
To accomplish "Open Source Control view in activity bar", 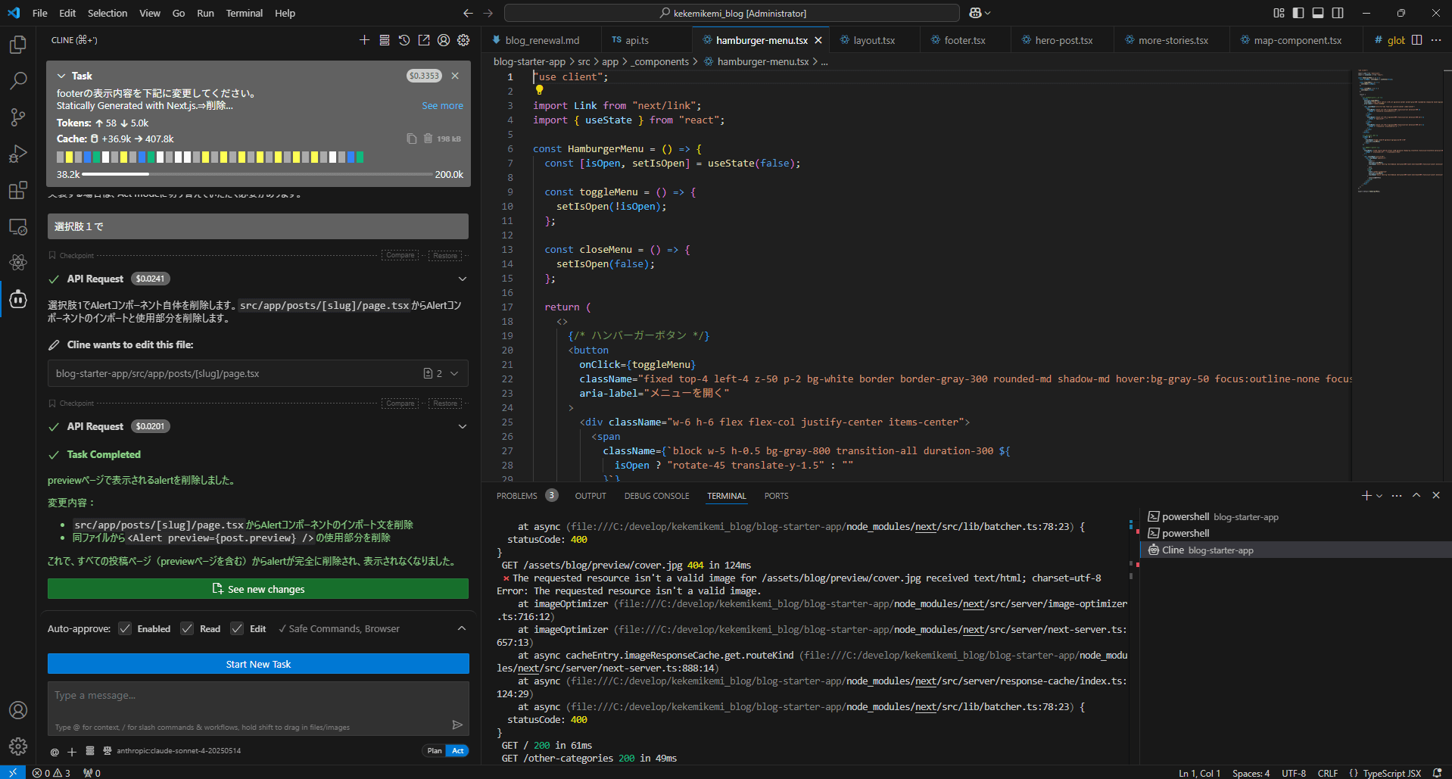I will pos(18,117).
